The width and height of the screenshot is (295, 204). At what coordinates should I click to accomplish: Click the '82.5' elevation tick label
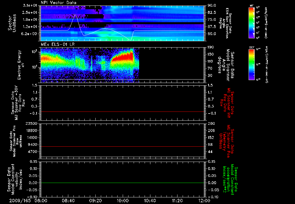212,12
